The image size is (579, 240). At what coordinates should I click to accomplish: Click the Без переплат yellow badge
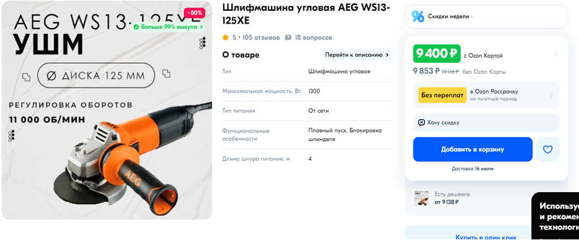tap(442, 95)
